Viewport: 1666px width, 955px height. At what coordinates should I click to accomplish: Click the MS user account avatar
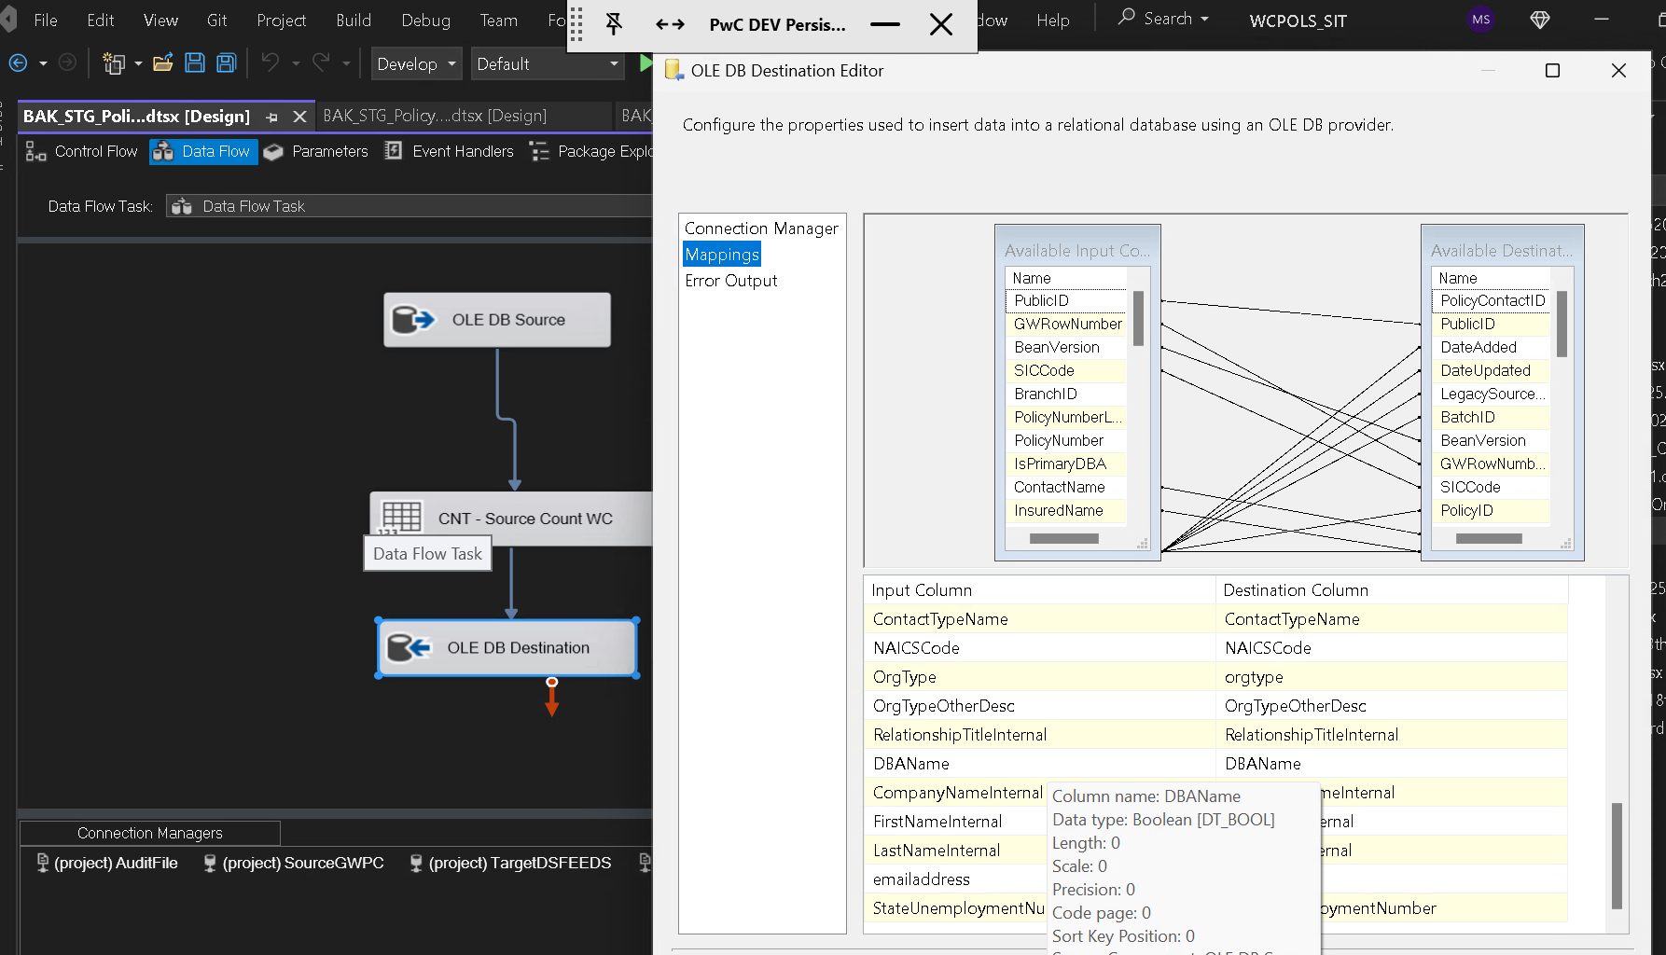[x=1480, y=20]
